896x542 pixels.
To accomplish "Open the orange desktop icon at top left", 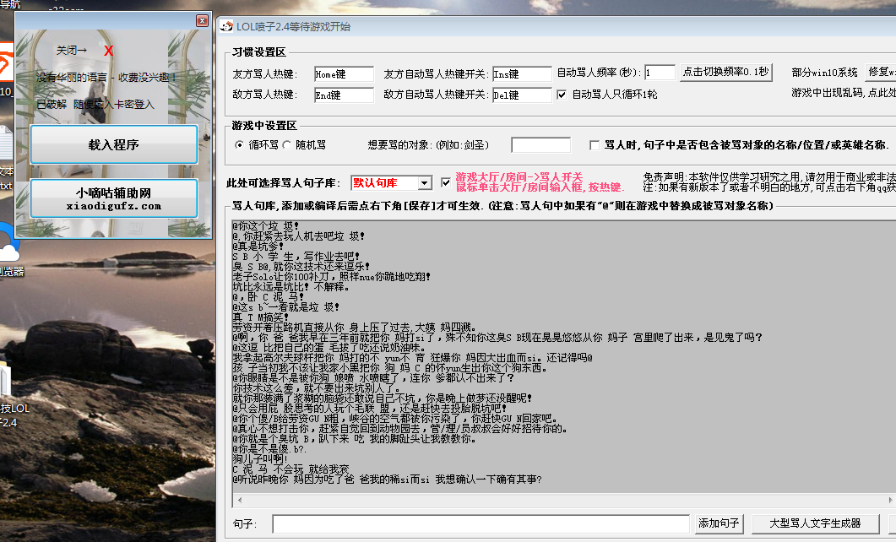I will pos(5,64).
